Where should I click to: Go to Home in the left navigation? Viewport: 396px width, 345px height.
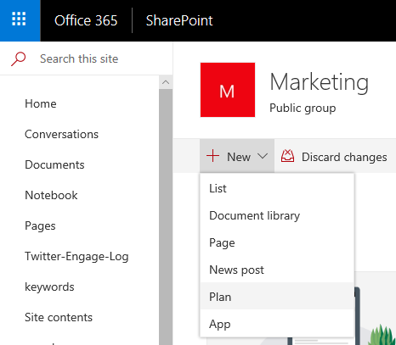pos(41,103)
